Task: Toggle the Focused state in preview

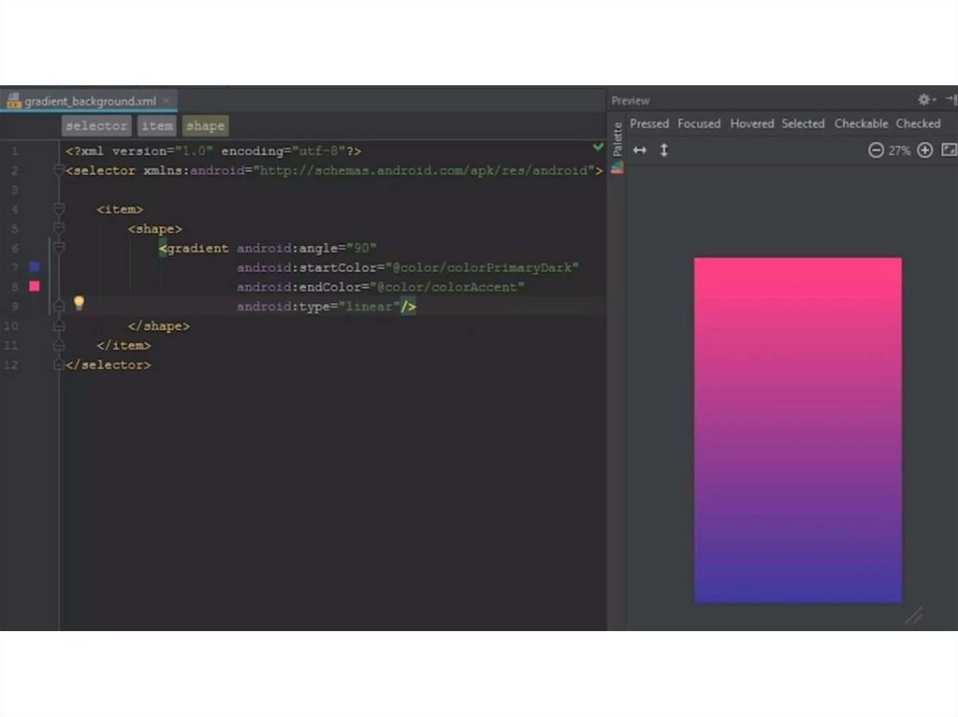Action: pos(699,123)
